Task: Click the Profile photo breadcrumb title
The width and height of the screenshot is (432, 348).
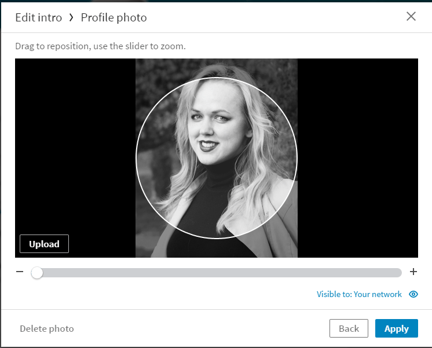Action: 114,17
